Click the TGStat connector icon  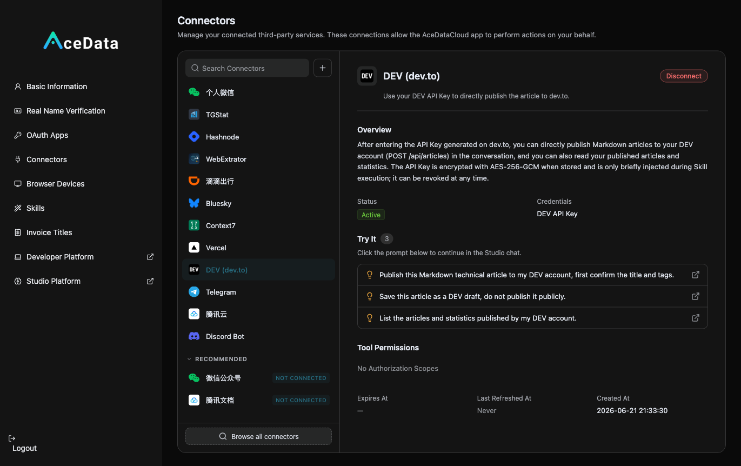[194, 115]
